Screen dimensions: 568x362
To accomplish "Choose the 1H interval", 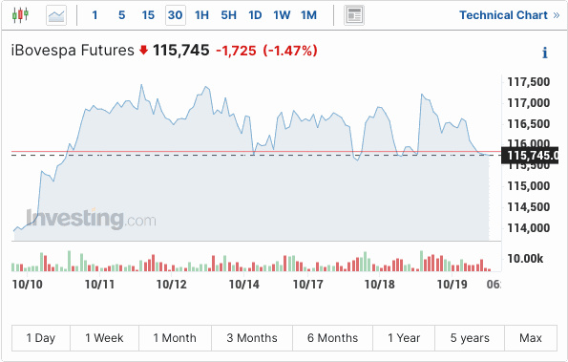I will (201, 15).
